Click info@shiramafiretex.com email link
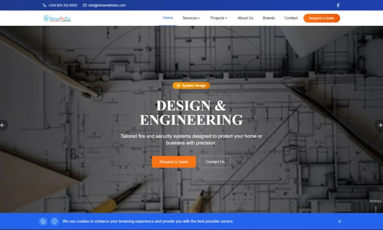 [107, 5]
